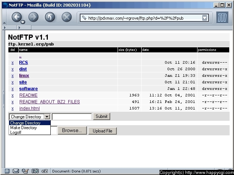
Task: Click the size value 1963
Action: (x=134, y=95)
